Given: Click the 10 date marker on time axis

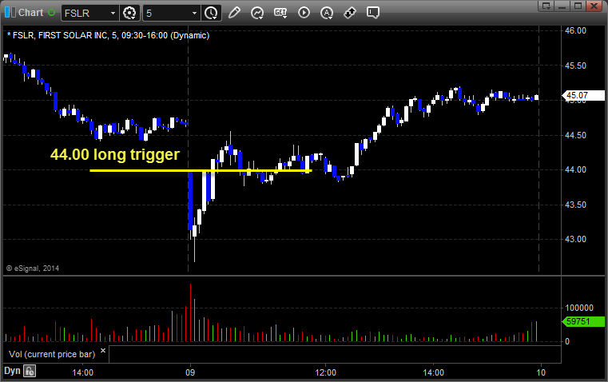Looking at the screenshot, I should click(x=541, y=372).
